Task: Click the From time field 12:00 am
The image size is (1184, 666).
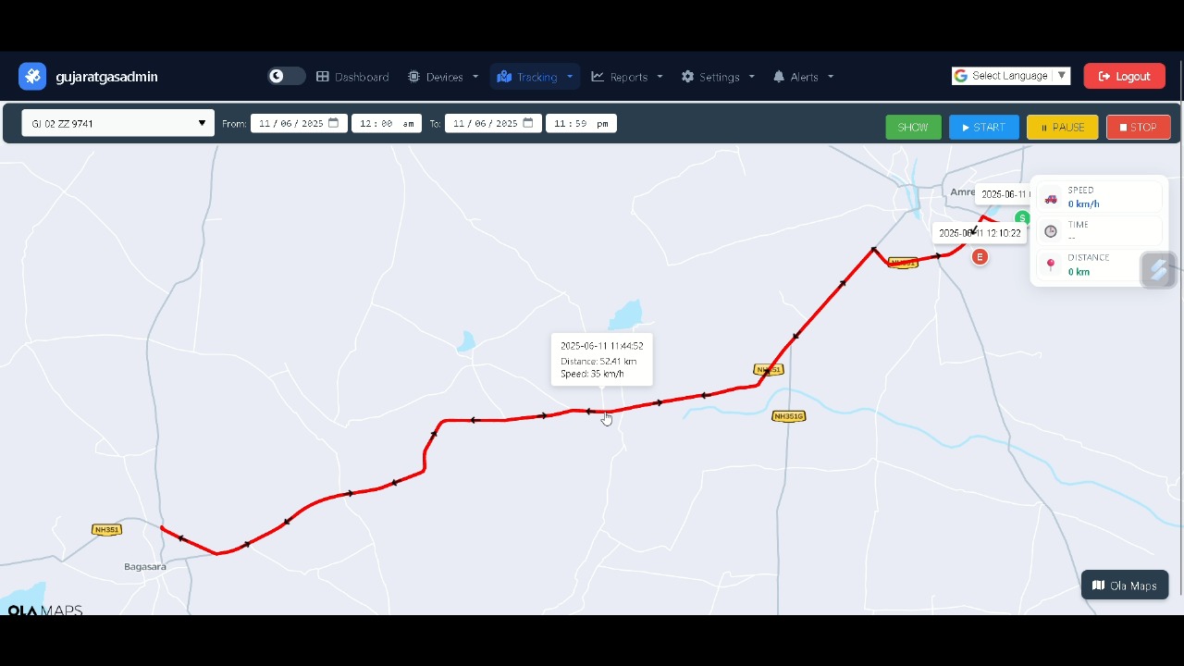Action: pyautogui.click(x=387, y=123)
